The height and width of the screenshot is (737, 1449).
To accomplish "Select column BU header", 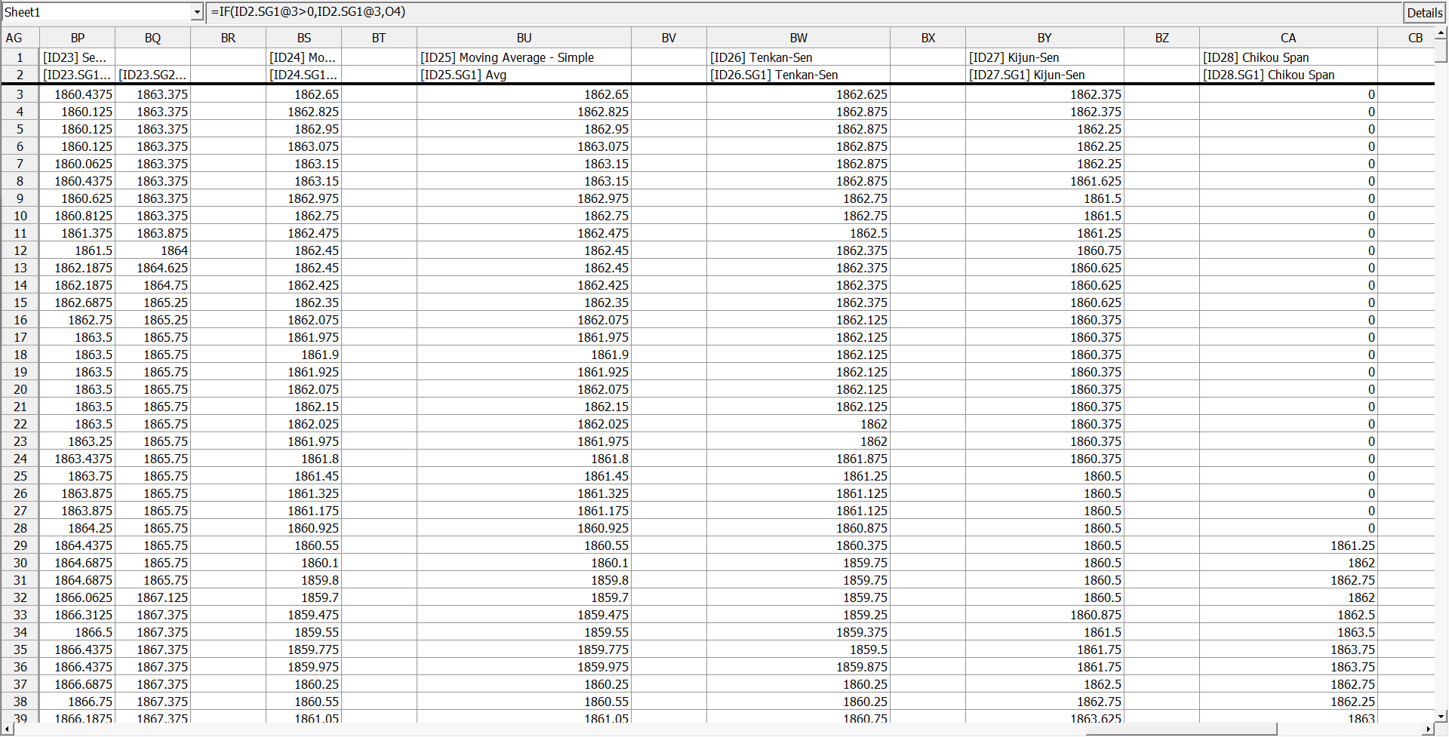I will (x=524, y=38).
